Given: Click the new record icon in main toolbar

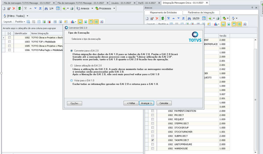Looking at the screenshot, I should pyautogui.click(x=4, y=8).
